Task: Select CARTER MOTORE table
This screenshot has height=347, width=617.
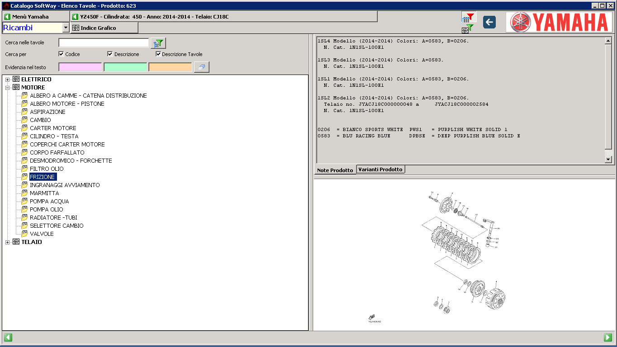Action: (x=53, y=128)
